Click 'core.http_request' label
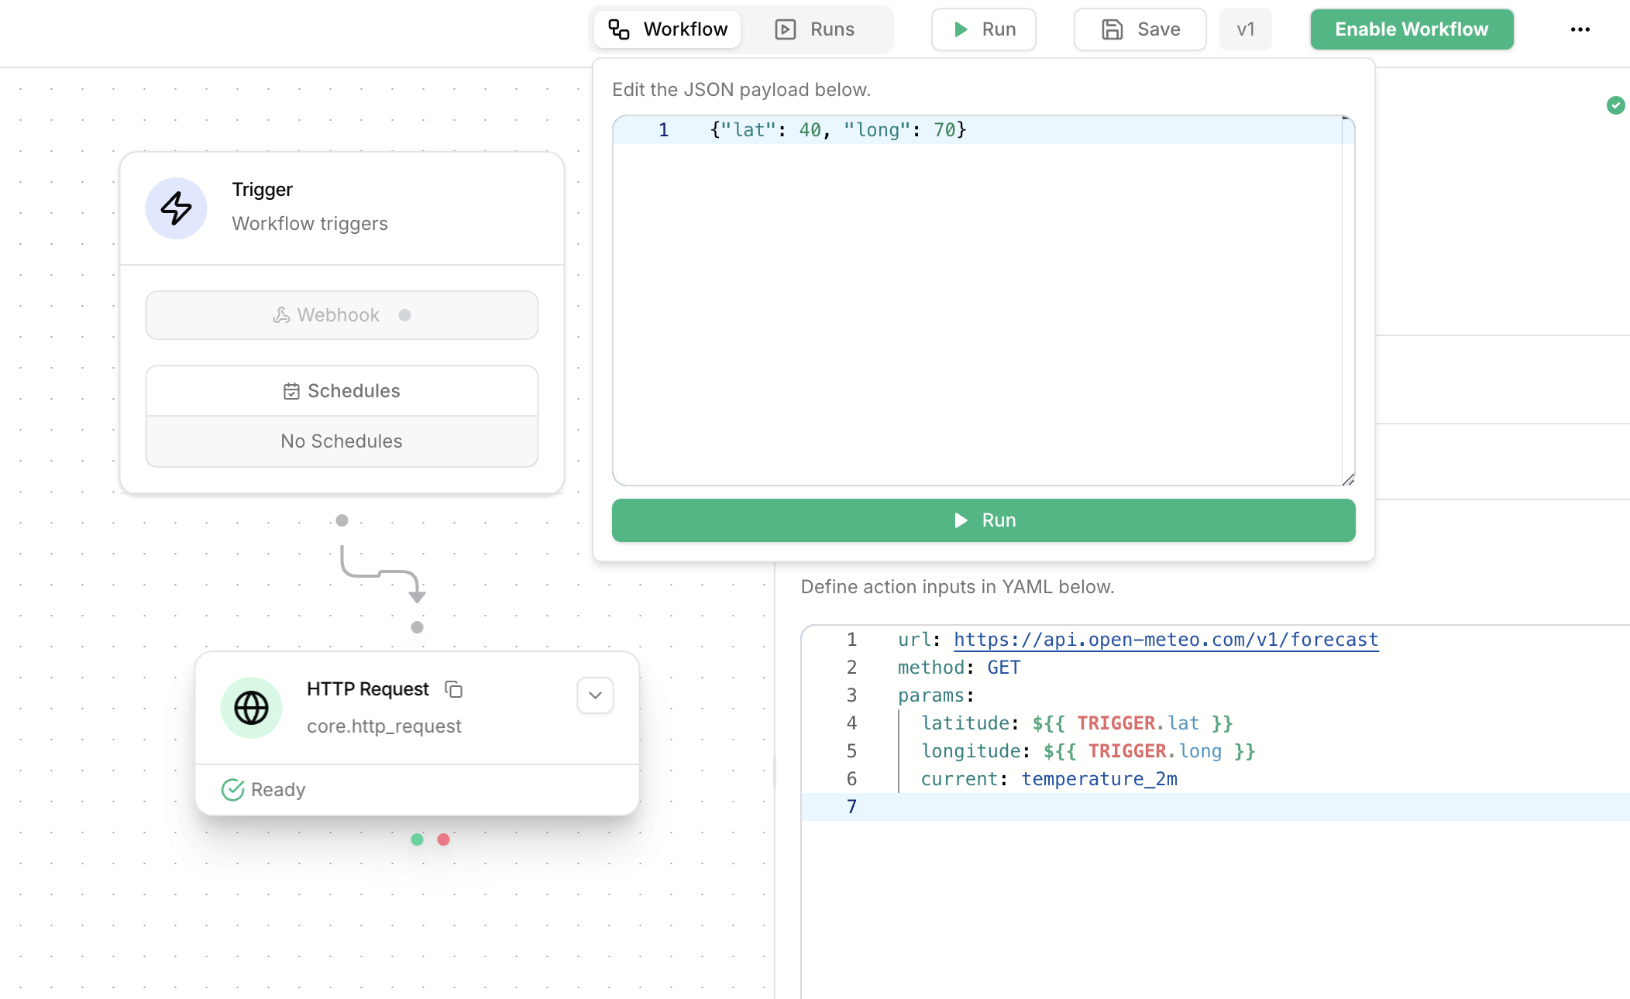 pos(383,726)
